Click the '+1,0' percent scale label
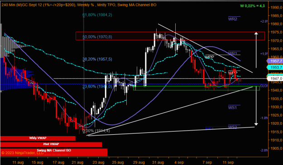Screen dimensions: 283x165 coord(264,54)
